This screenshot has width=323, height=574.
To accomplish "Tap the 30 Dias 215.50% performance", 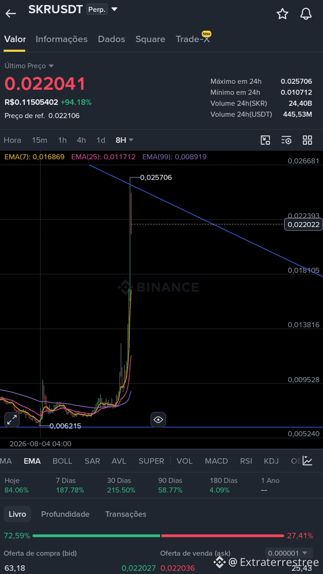I will tap(121, 485).
